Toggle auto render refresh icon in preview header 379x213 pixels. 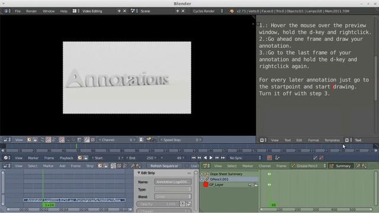pos(29,140)
